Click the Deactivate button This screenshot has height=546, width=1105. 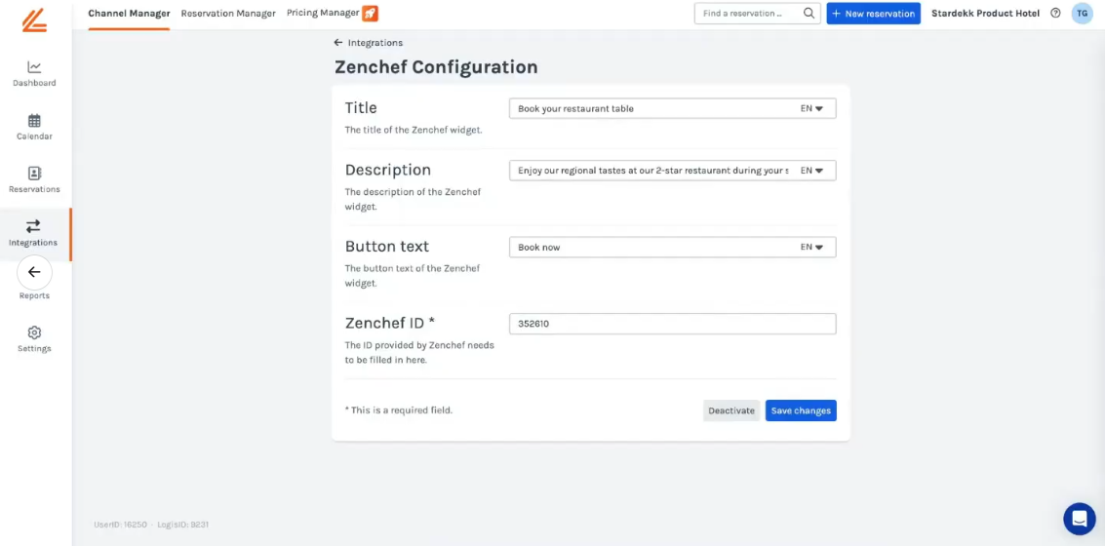(x=731, y=410)
